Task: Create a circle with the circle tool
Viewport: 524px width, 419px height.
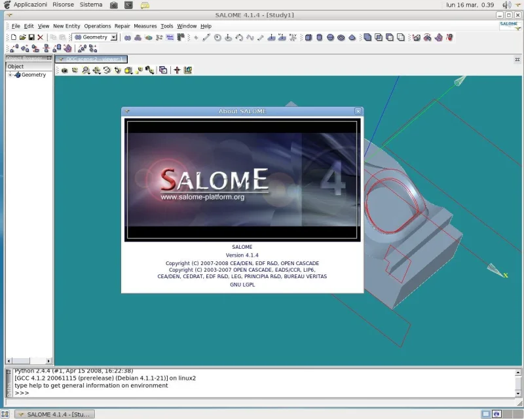Action: tap(217, 38)
